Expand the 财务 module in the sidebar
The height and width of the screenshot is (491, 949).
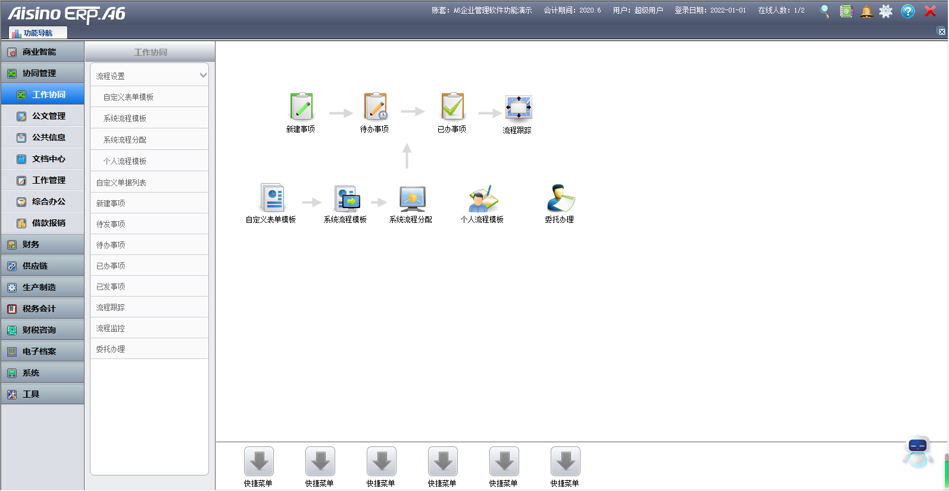(x=31, y=244)
